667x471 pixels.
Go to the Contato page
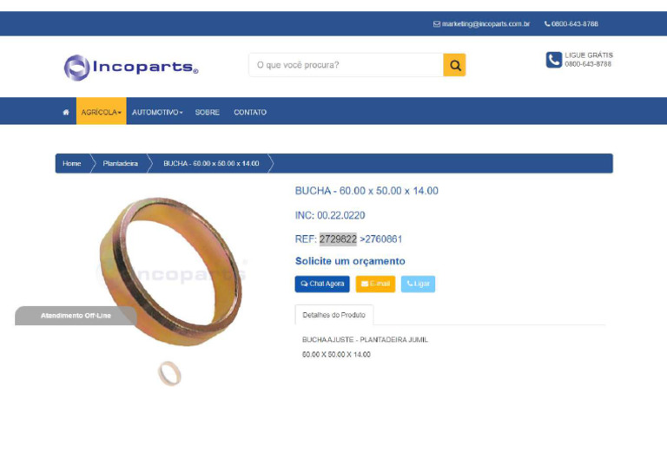(250, 112)
